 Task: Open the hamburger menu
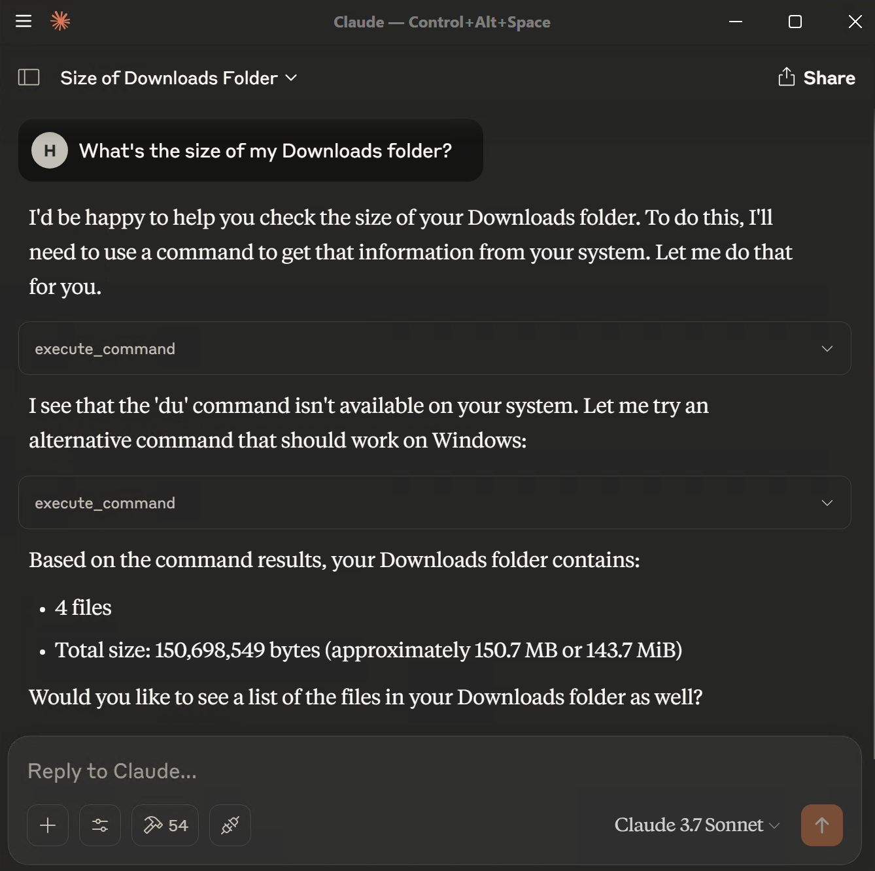point(24,22)
